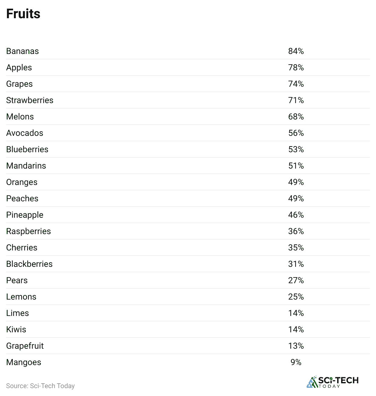
Task: Select the Grapefruit label
Action: [25, 346]
